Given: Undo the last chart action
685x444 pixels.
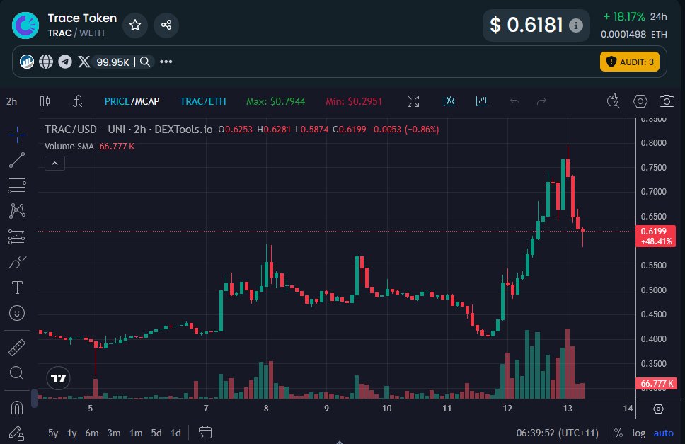Looking at the screenshot, I should tap(514, 101).
